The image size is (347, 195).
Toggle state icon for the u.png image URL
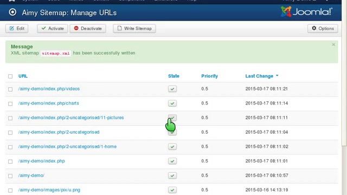coord(172,190)
